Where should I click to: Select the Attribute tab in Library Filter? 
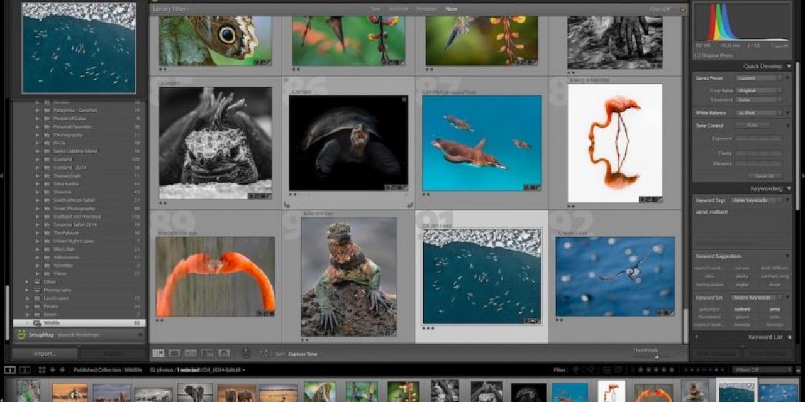398,9
